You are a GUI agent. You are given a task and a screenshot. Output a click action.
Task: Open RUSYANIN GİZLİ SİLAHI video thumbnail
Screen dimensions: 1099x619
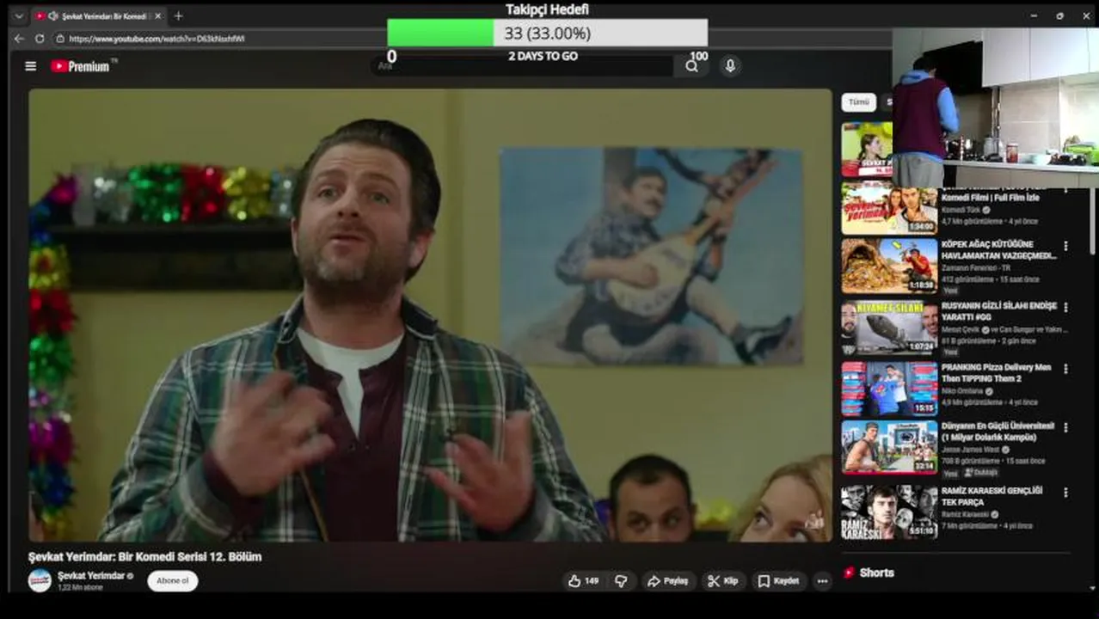click(889, 328)
